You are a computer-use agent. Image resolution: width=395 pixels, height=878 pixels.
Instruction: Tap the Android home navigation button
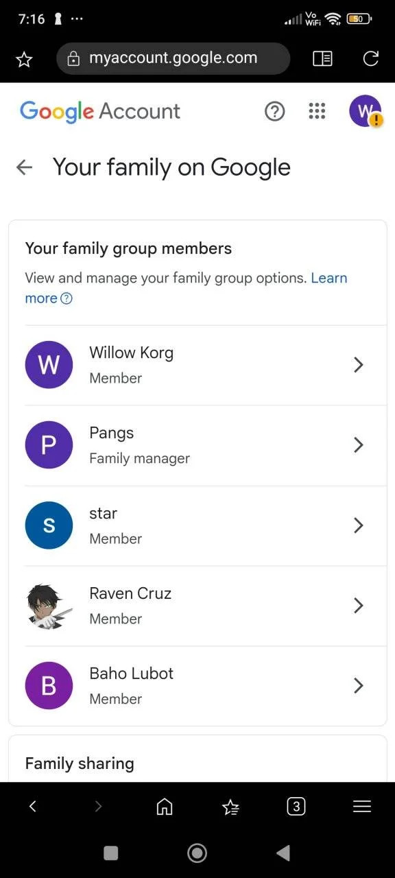click(197, 853)
